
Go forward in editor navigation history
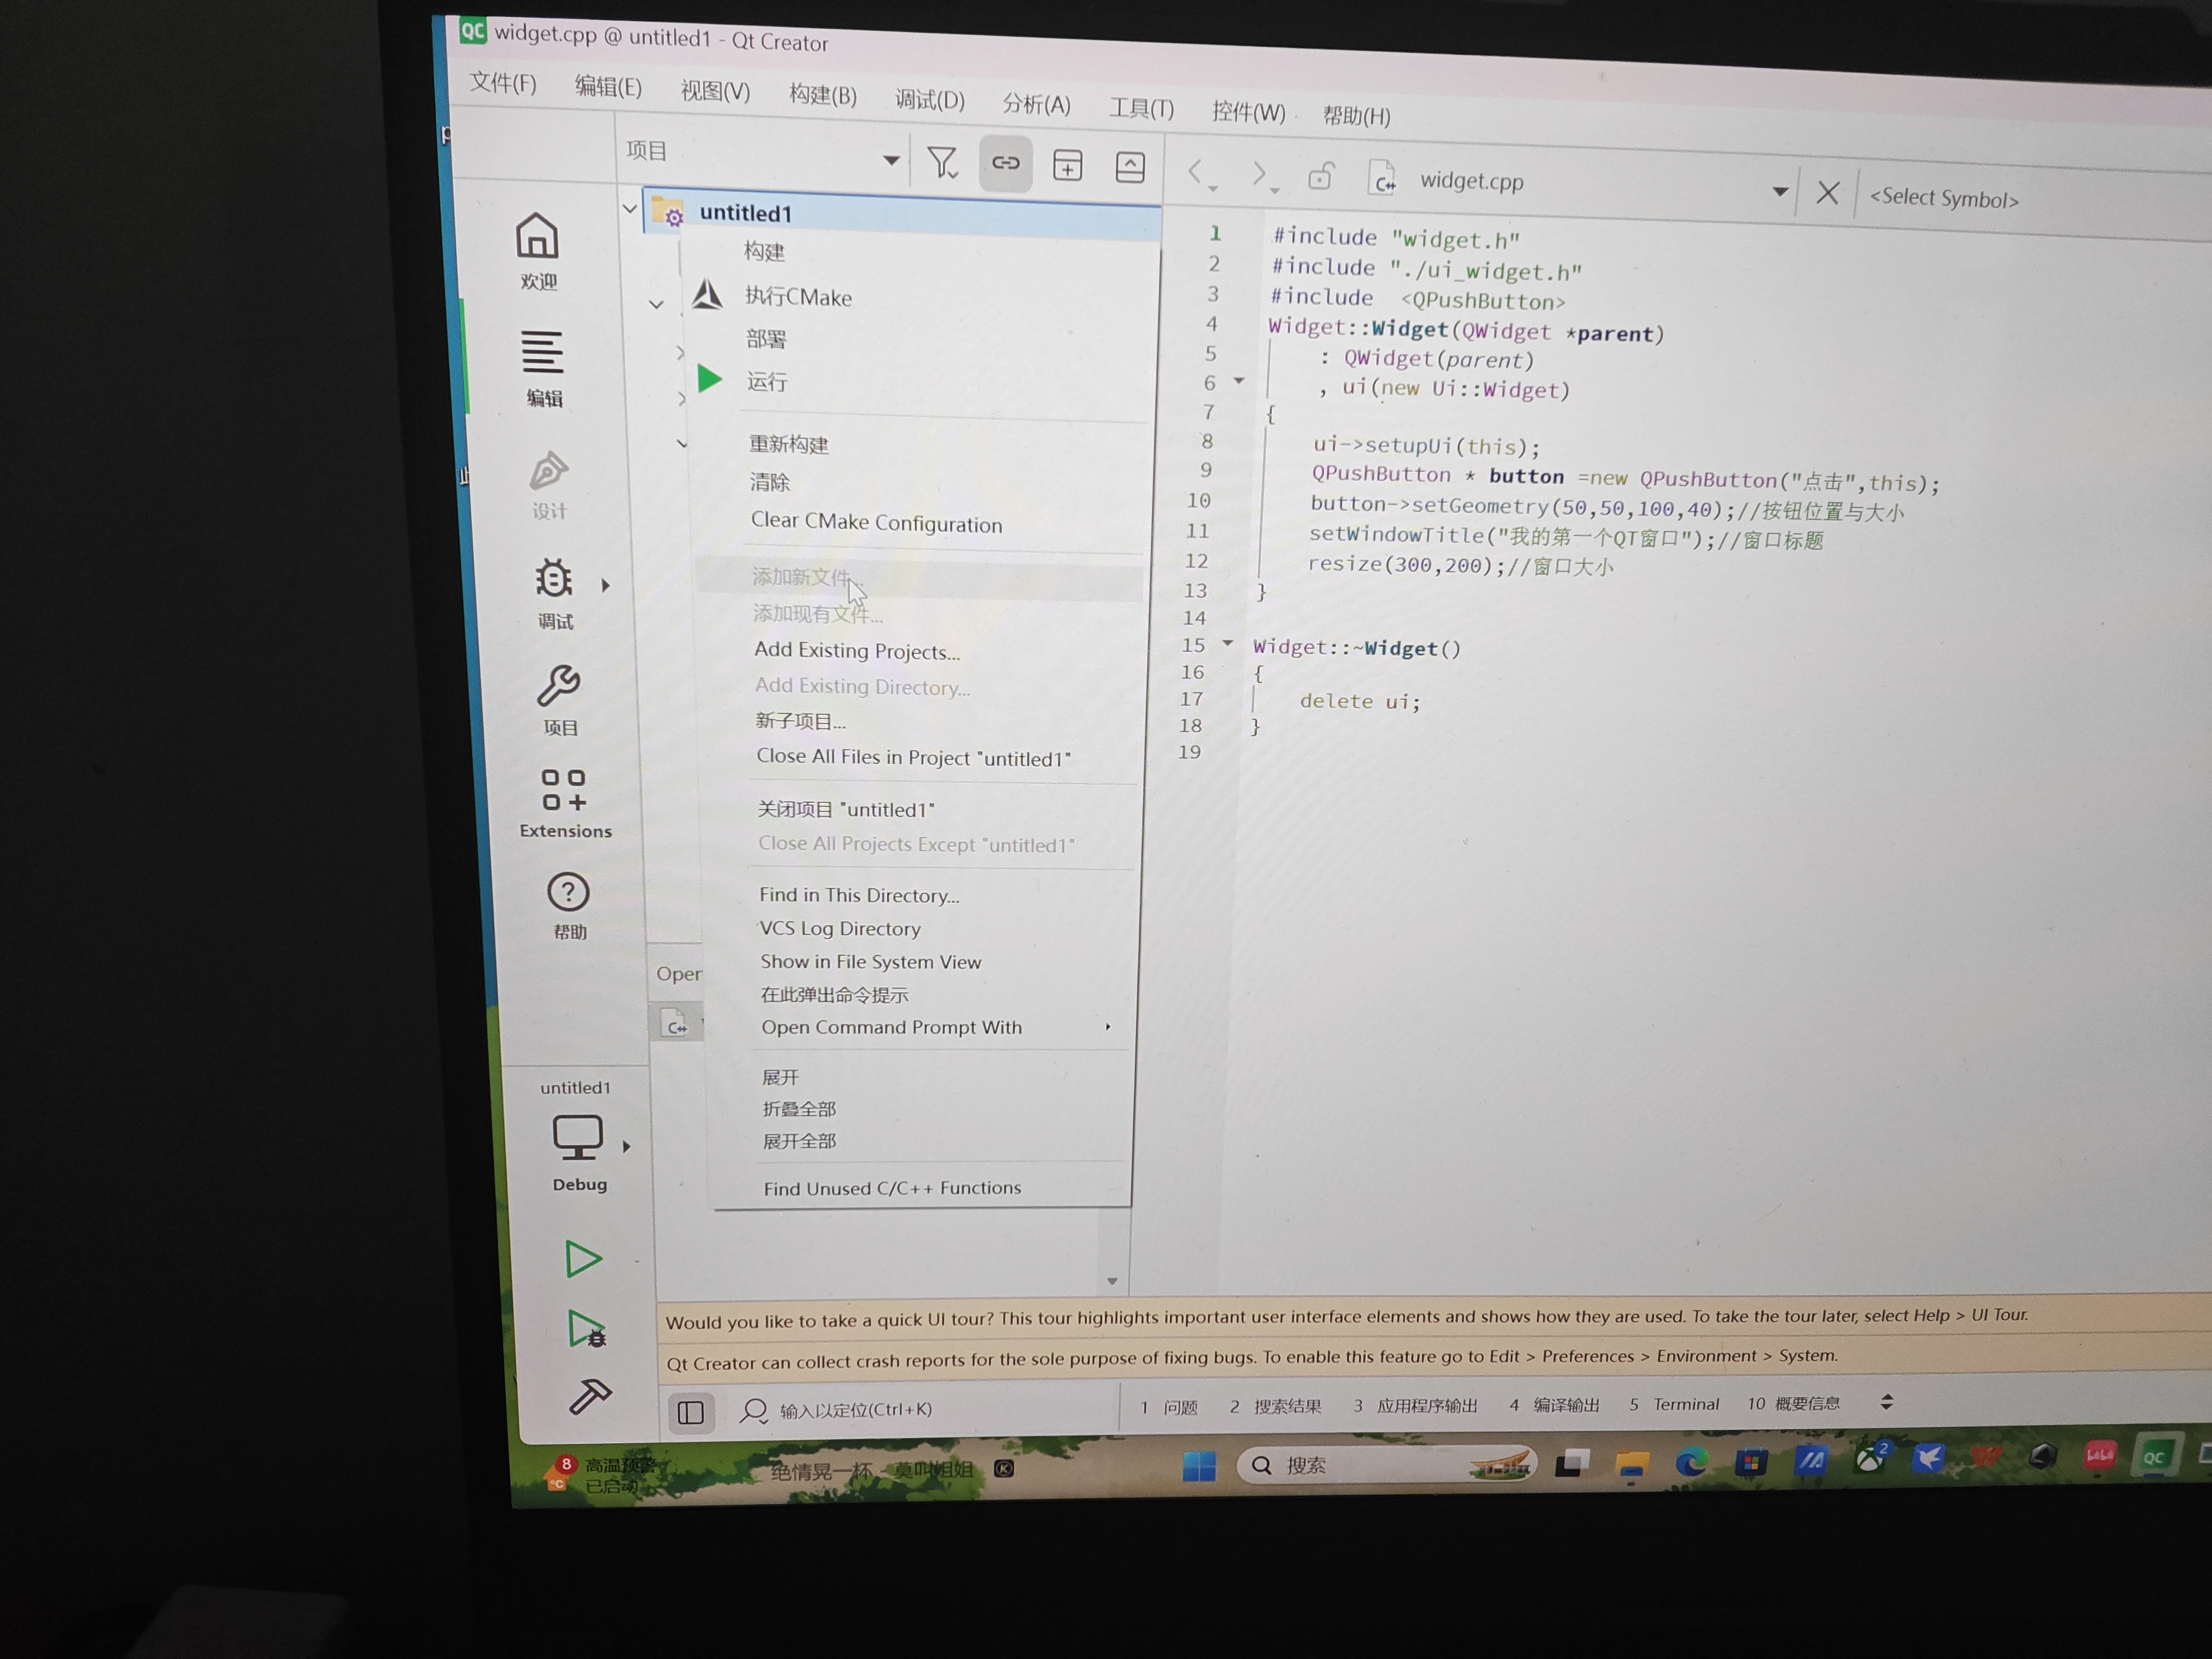1261,175
